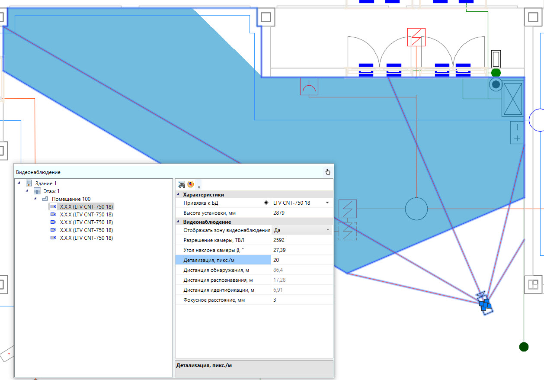Open the toolbar overflow arrow in properties panel
Screen dimensions: 544x380
(199, 187)
